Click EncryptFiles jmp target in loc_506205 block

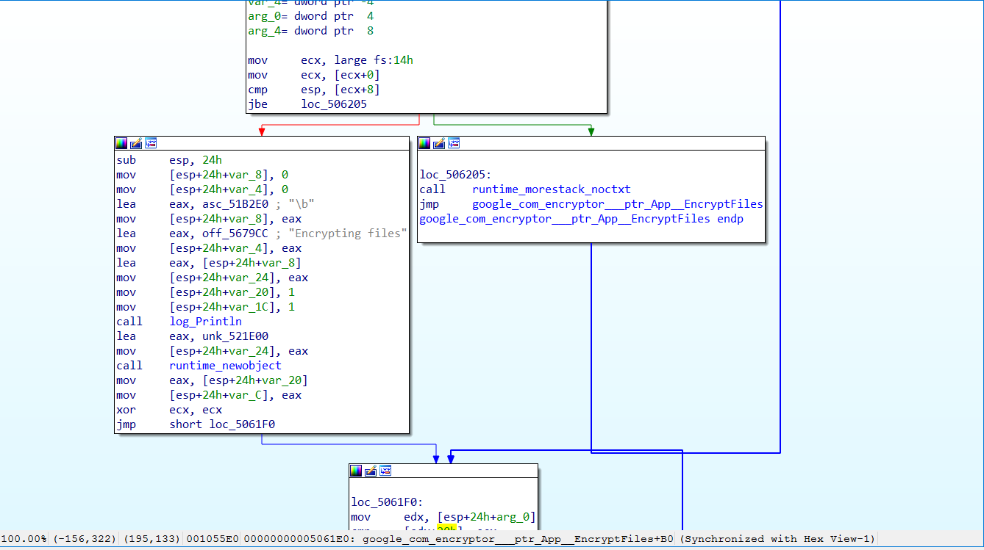tap(618, 204)
